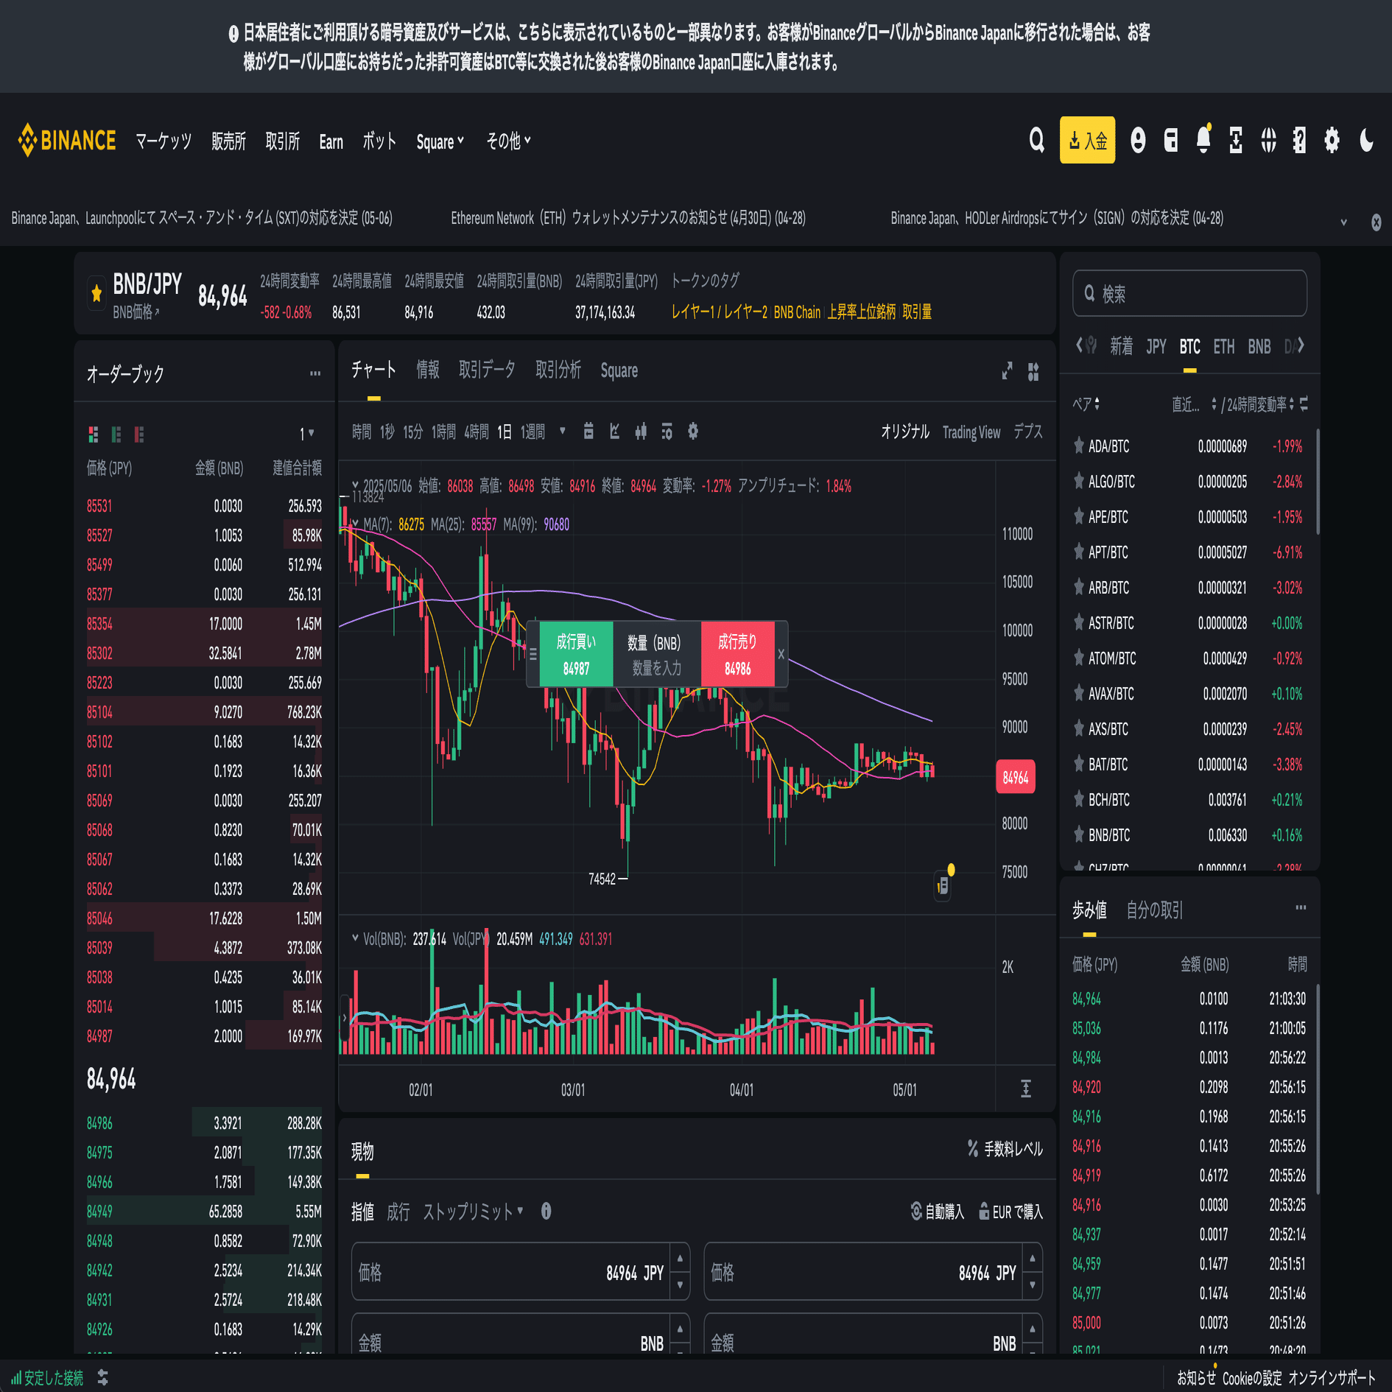Open the help guide icon in header
This screenshot has width=1392, height=1392.
[1300, 140]
